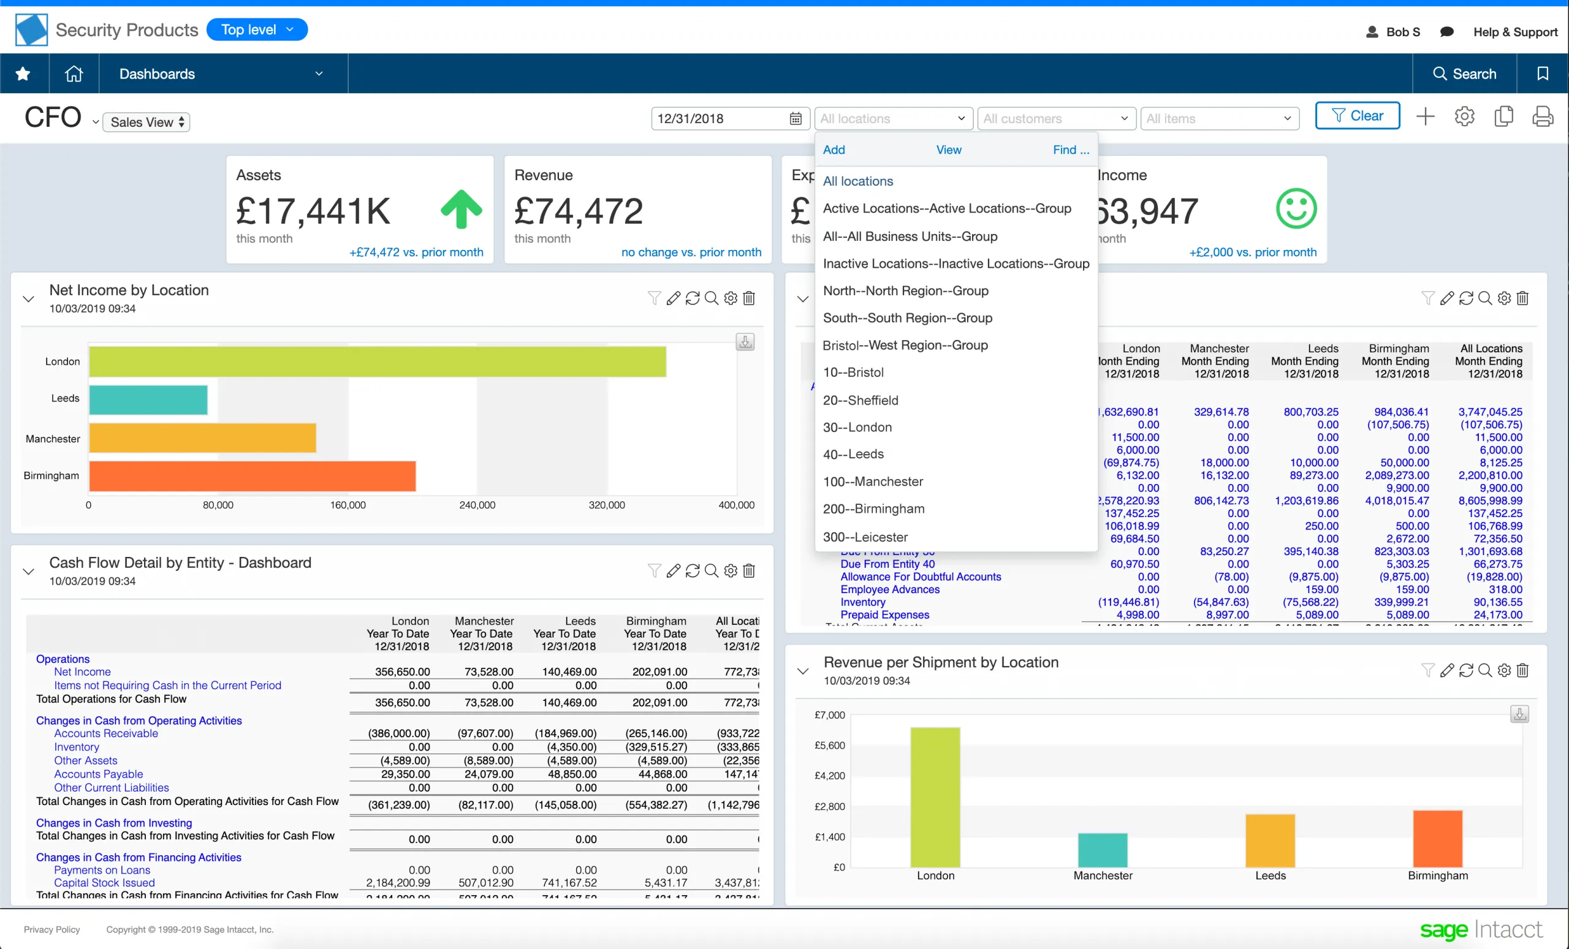Print the dashboard
Image resolution: width=1569 pixels, height=949 pixels.
pos(1543,116)
